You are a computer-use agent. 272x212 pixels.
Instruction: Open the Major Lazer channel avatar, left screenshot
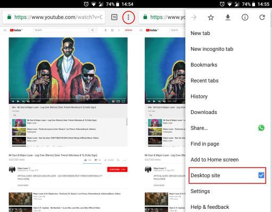click(x=12, y=169)
